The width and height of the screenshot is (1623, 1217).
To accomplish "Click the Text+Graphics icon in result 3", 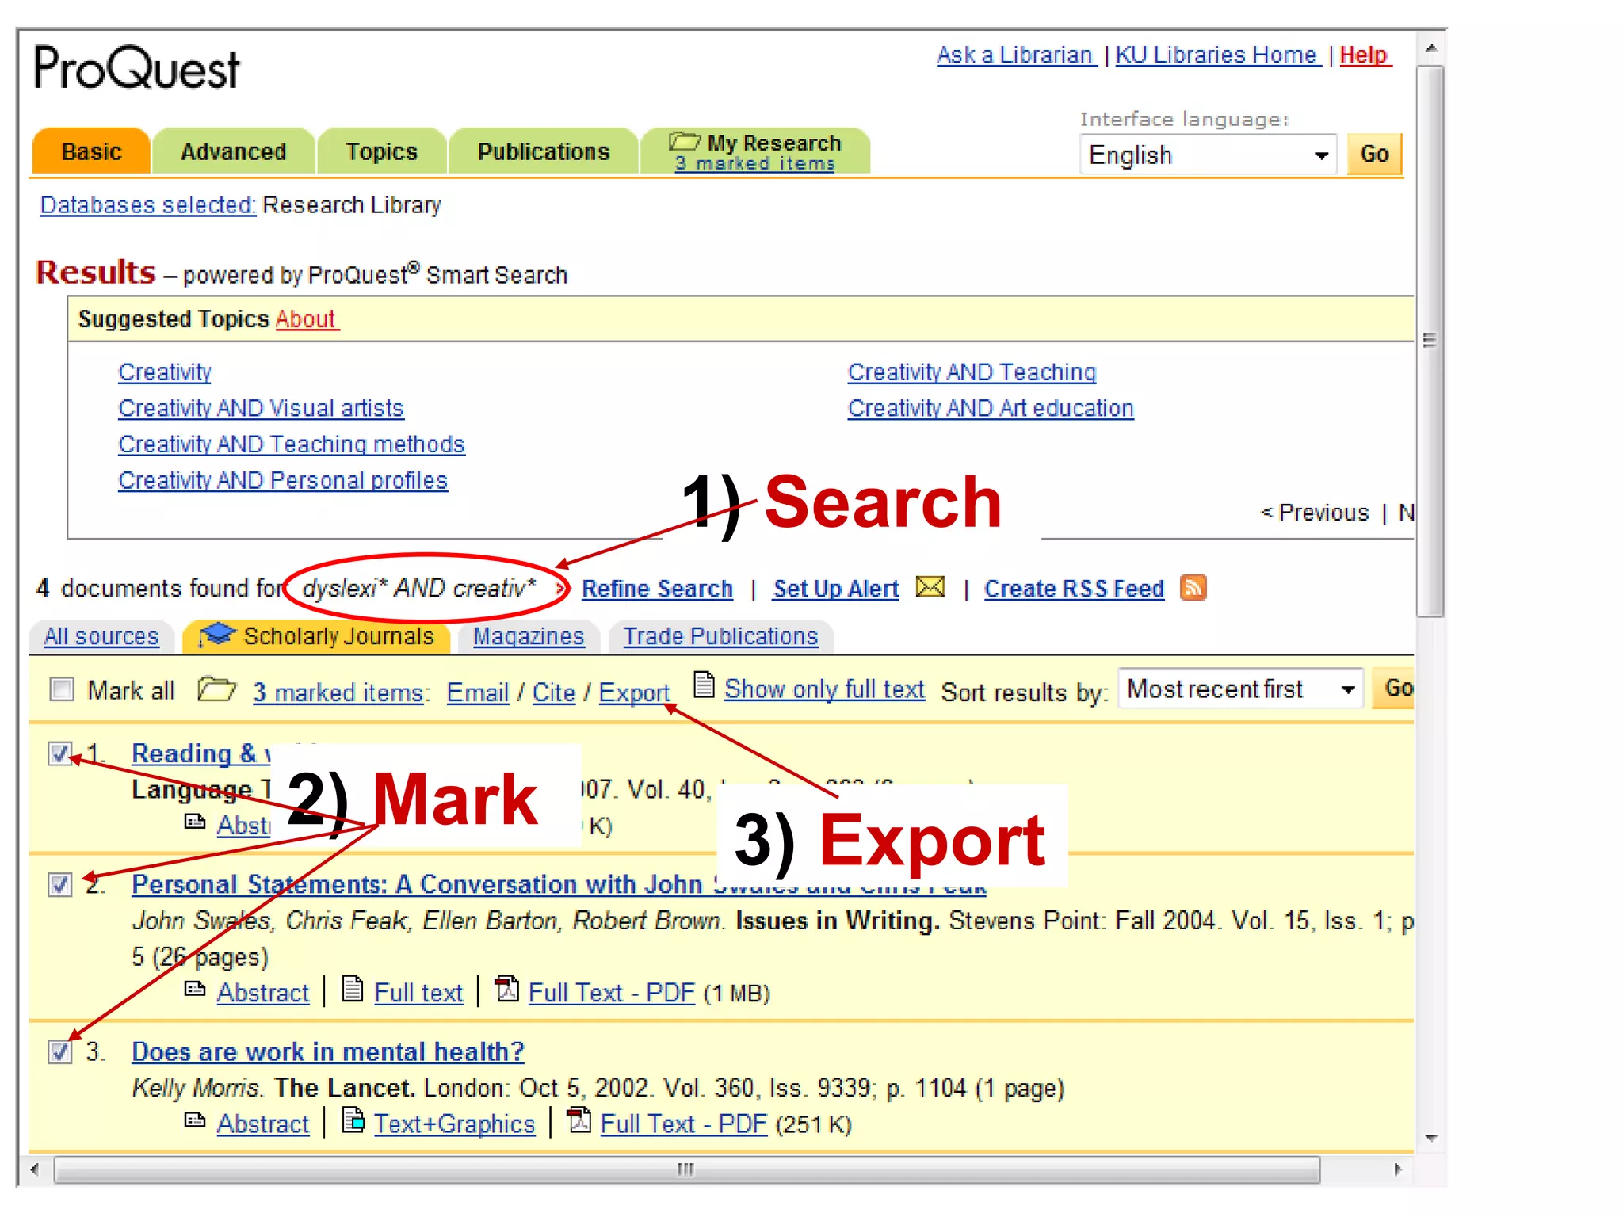I will [353, 1120].
